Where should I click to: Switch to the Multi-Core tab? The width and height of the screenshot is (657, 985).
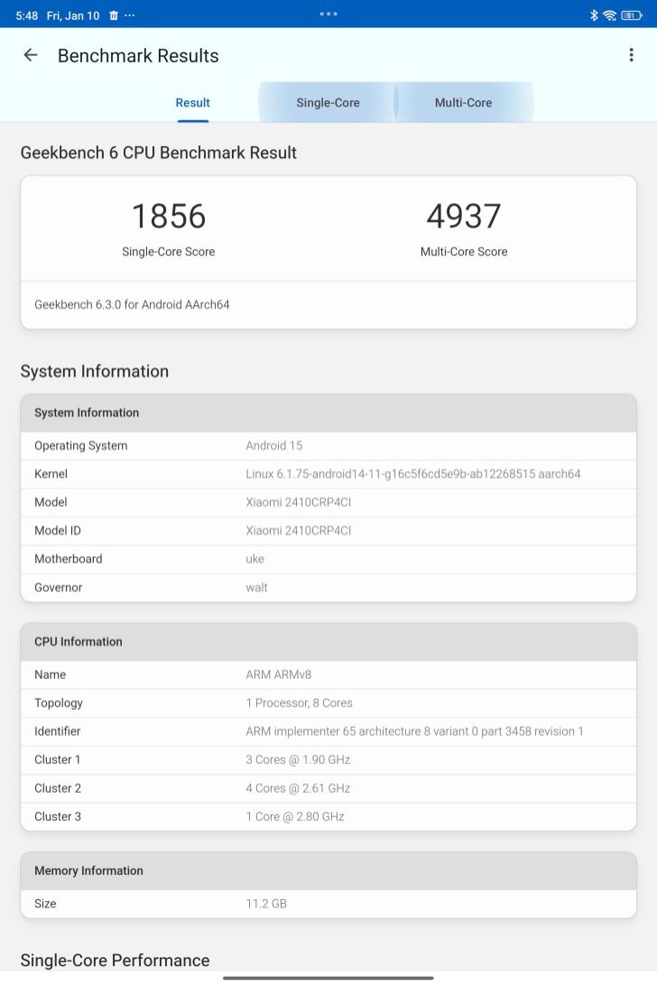(463, 103)
